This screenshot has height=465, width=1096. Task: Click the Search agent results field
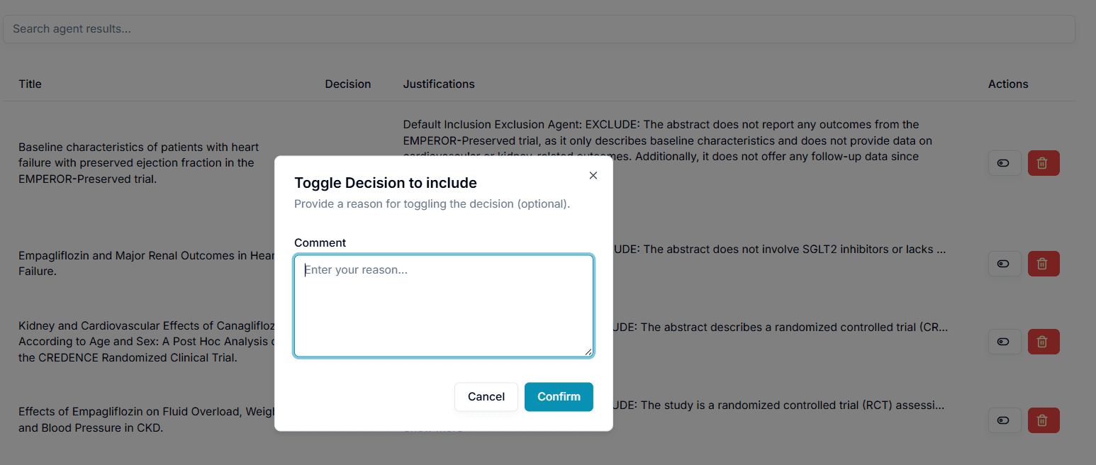tap(284, 28)
